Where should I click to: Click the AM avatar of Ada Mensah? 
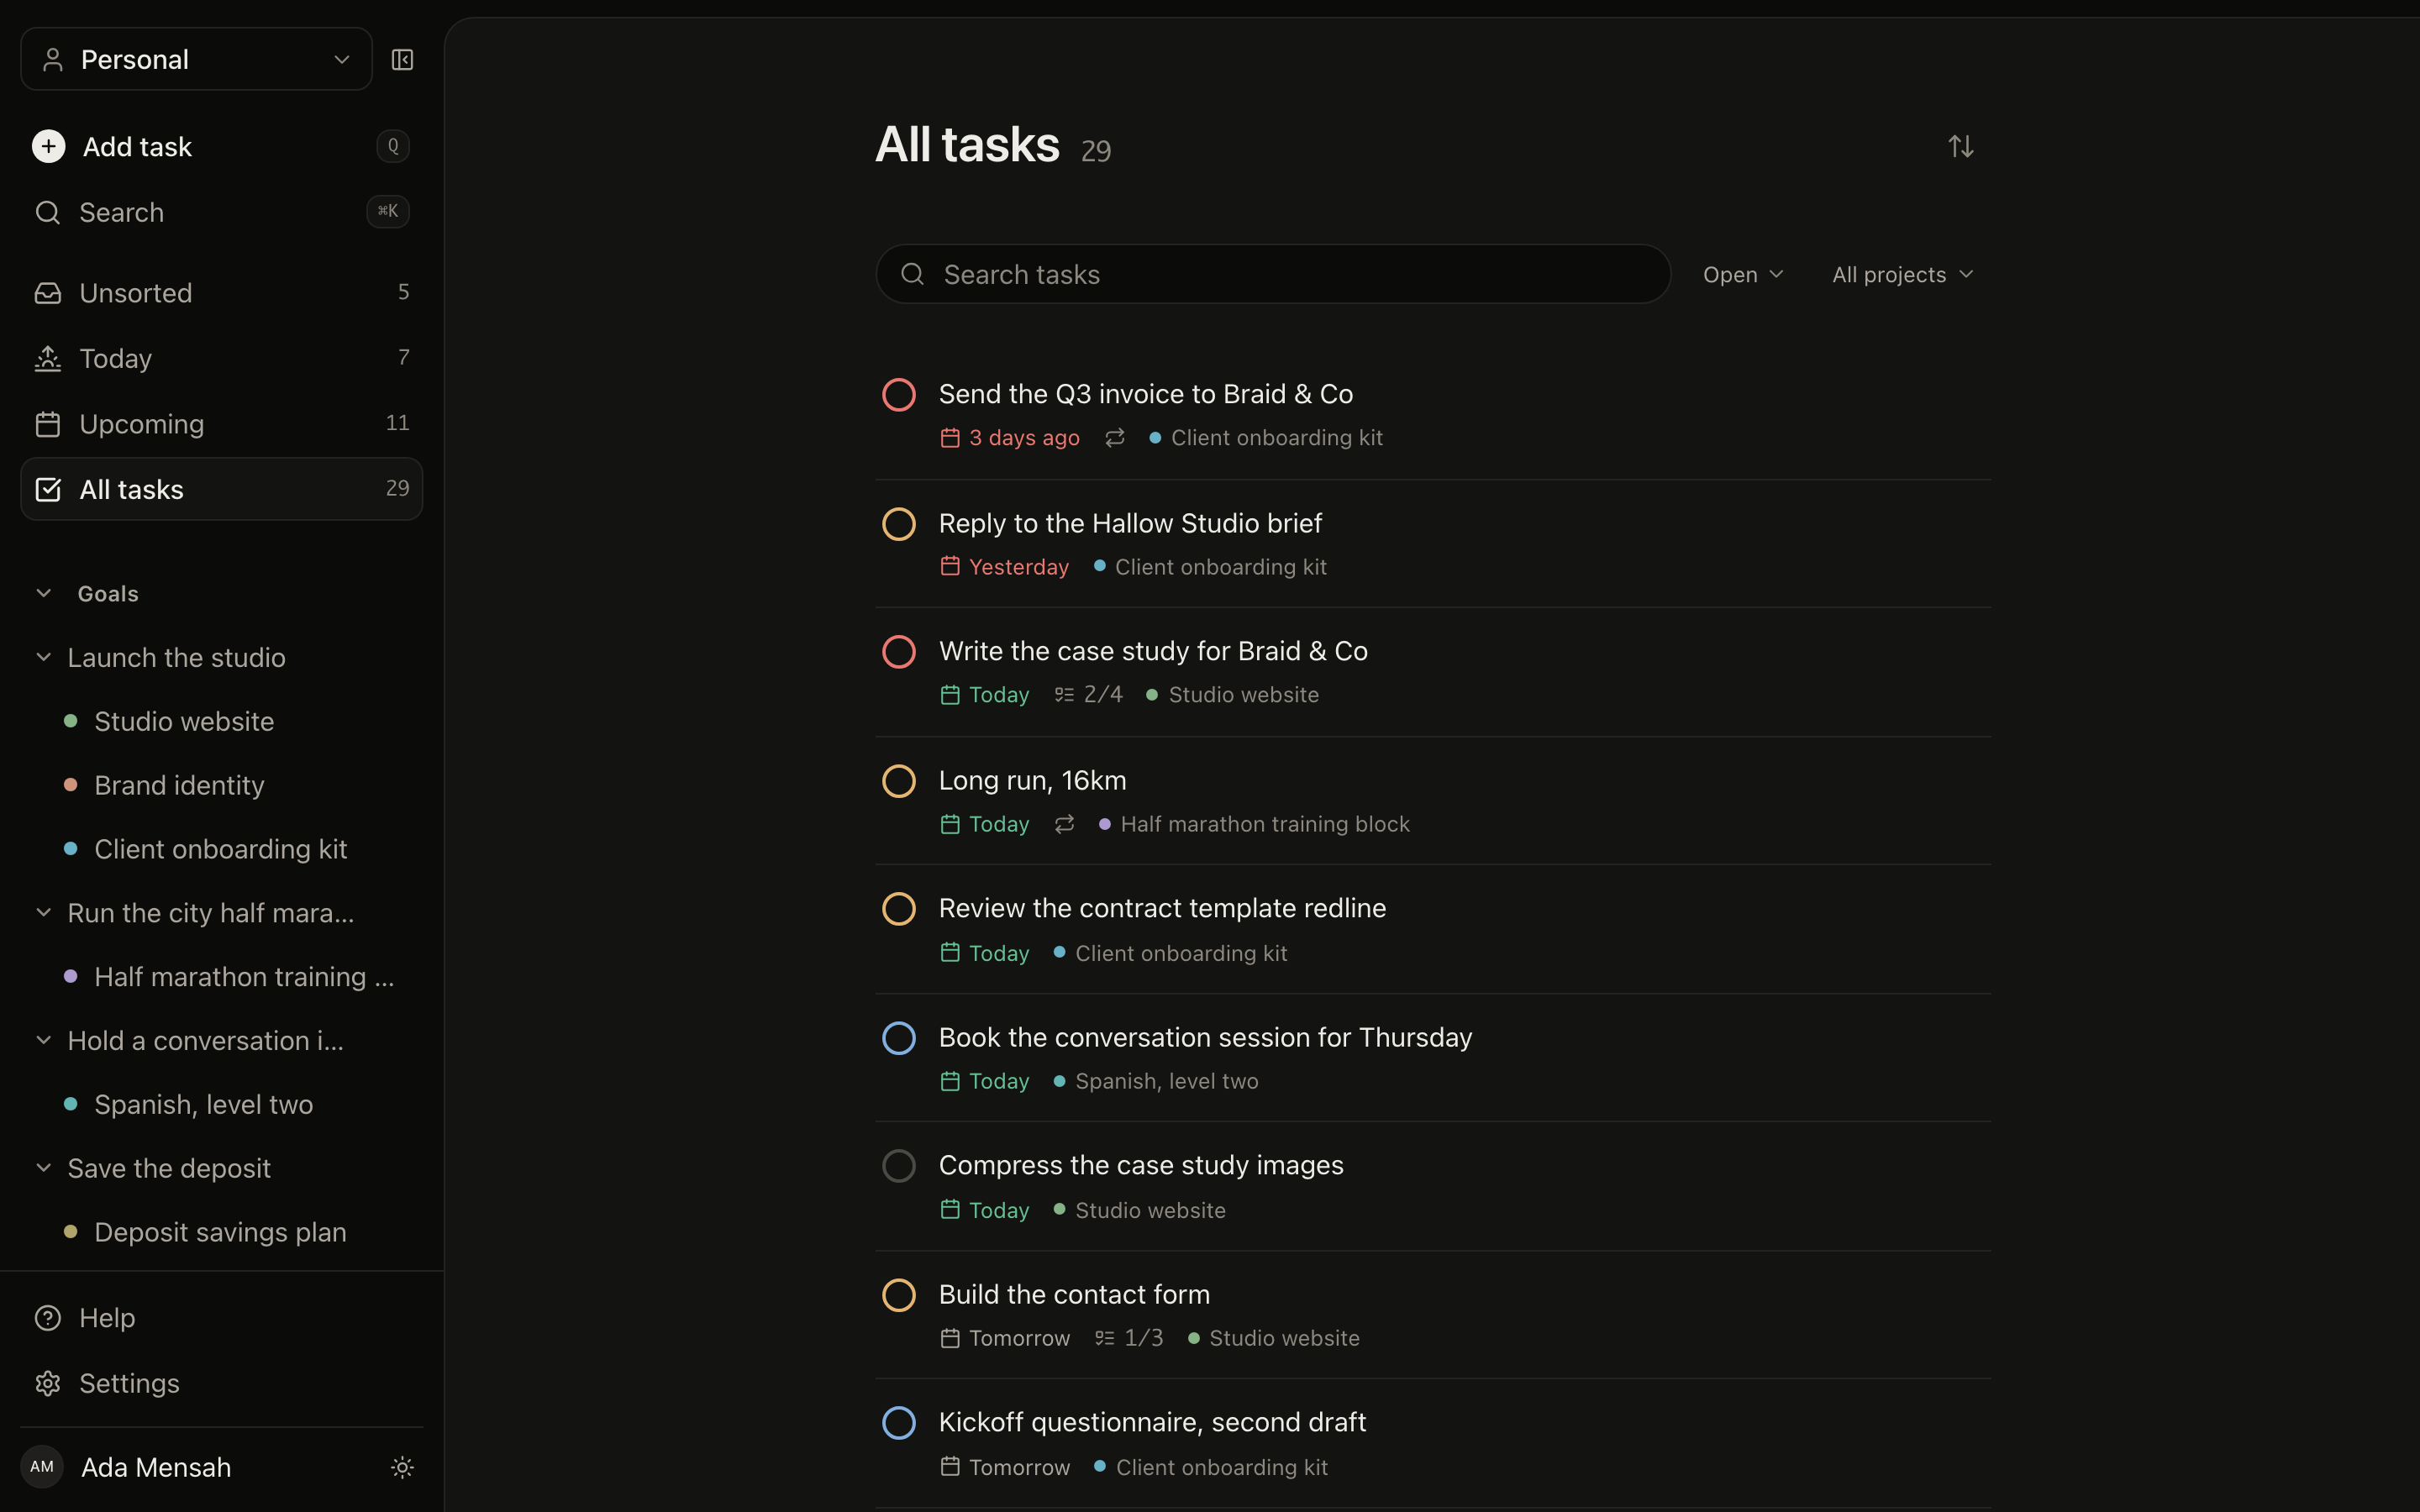click(42, 1467)
